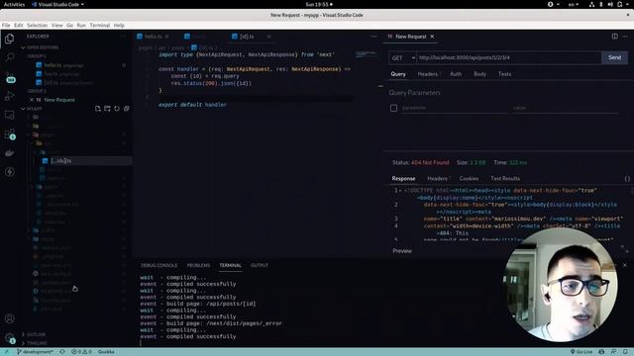Click the development branch in status bar
The height and width of the screenshot is (356, 634).
pyautogui.click(x=35, y=352)
